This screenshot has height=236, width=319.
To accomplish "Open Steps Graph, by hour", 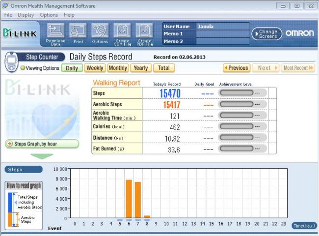I will (x=42, y=144).
